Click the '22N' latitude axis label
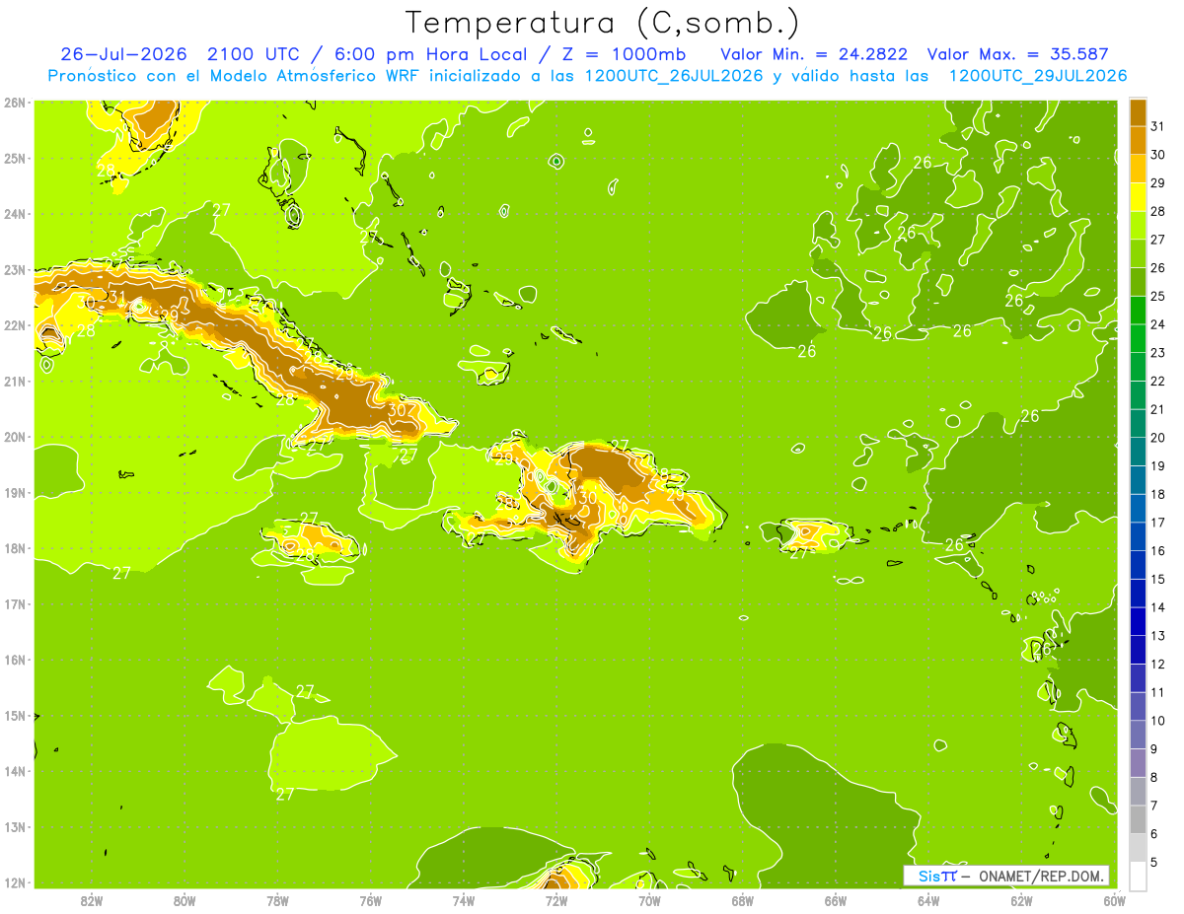1184x914 pixels. (x=14, y=325)
